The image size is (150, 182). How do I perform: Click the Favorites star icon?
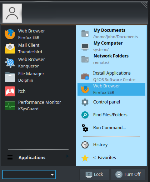point(85,158)
